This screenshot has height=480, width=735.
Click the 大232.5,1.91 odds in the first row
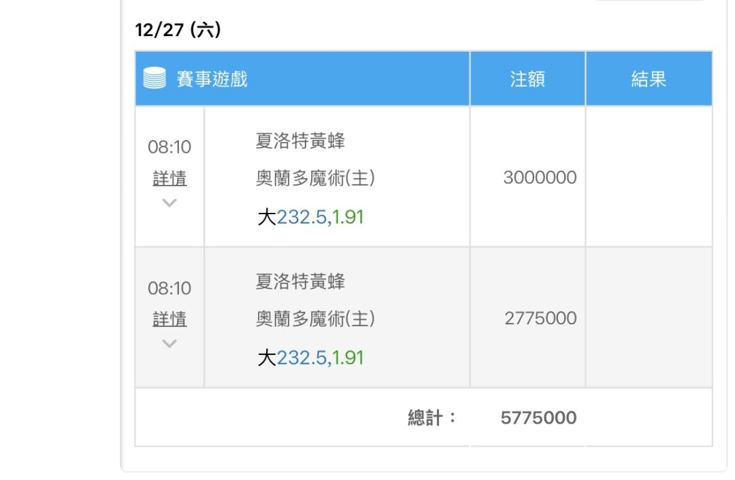(x=310, y=219)
